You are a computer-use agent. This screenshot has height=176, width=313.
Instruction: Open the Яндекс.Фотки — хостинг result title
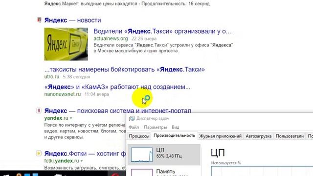click(85, 154)
